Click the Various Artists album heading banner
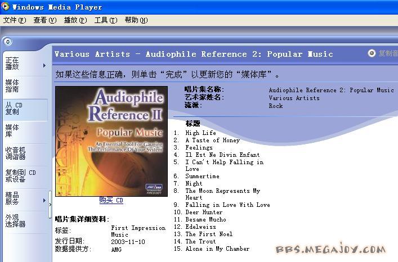Screen dimensions: 398x262 pyautogui.click(x=194, y=54)
